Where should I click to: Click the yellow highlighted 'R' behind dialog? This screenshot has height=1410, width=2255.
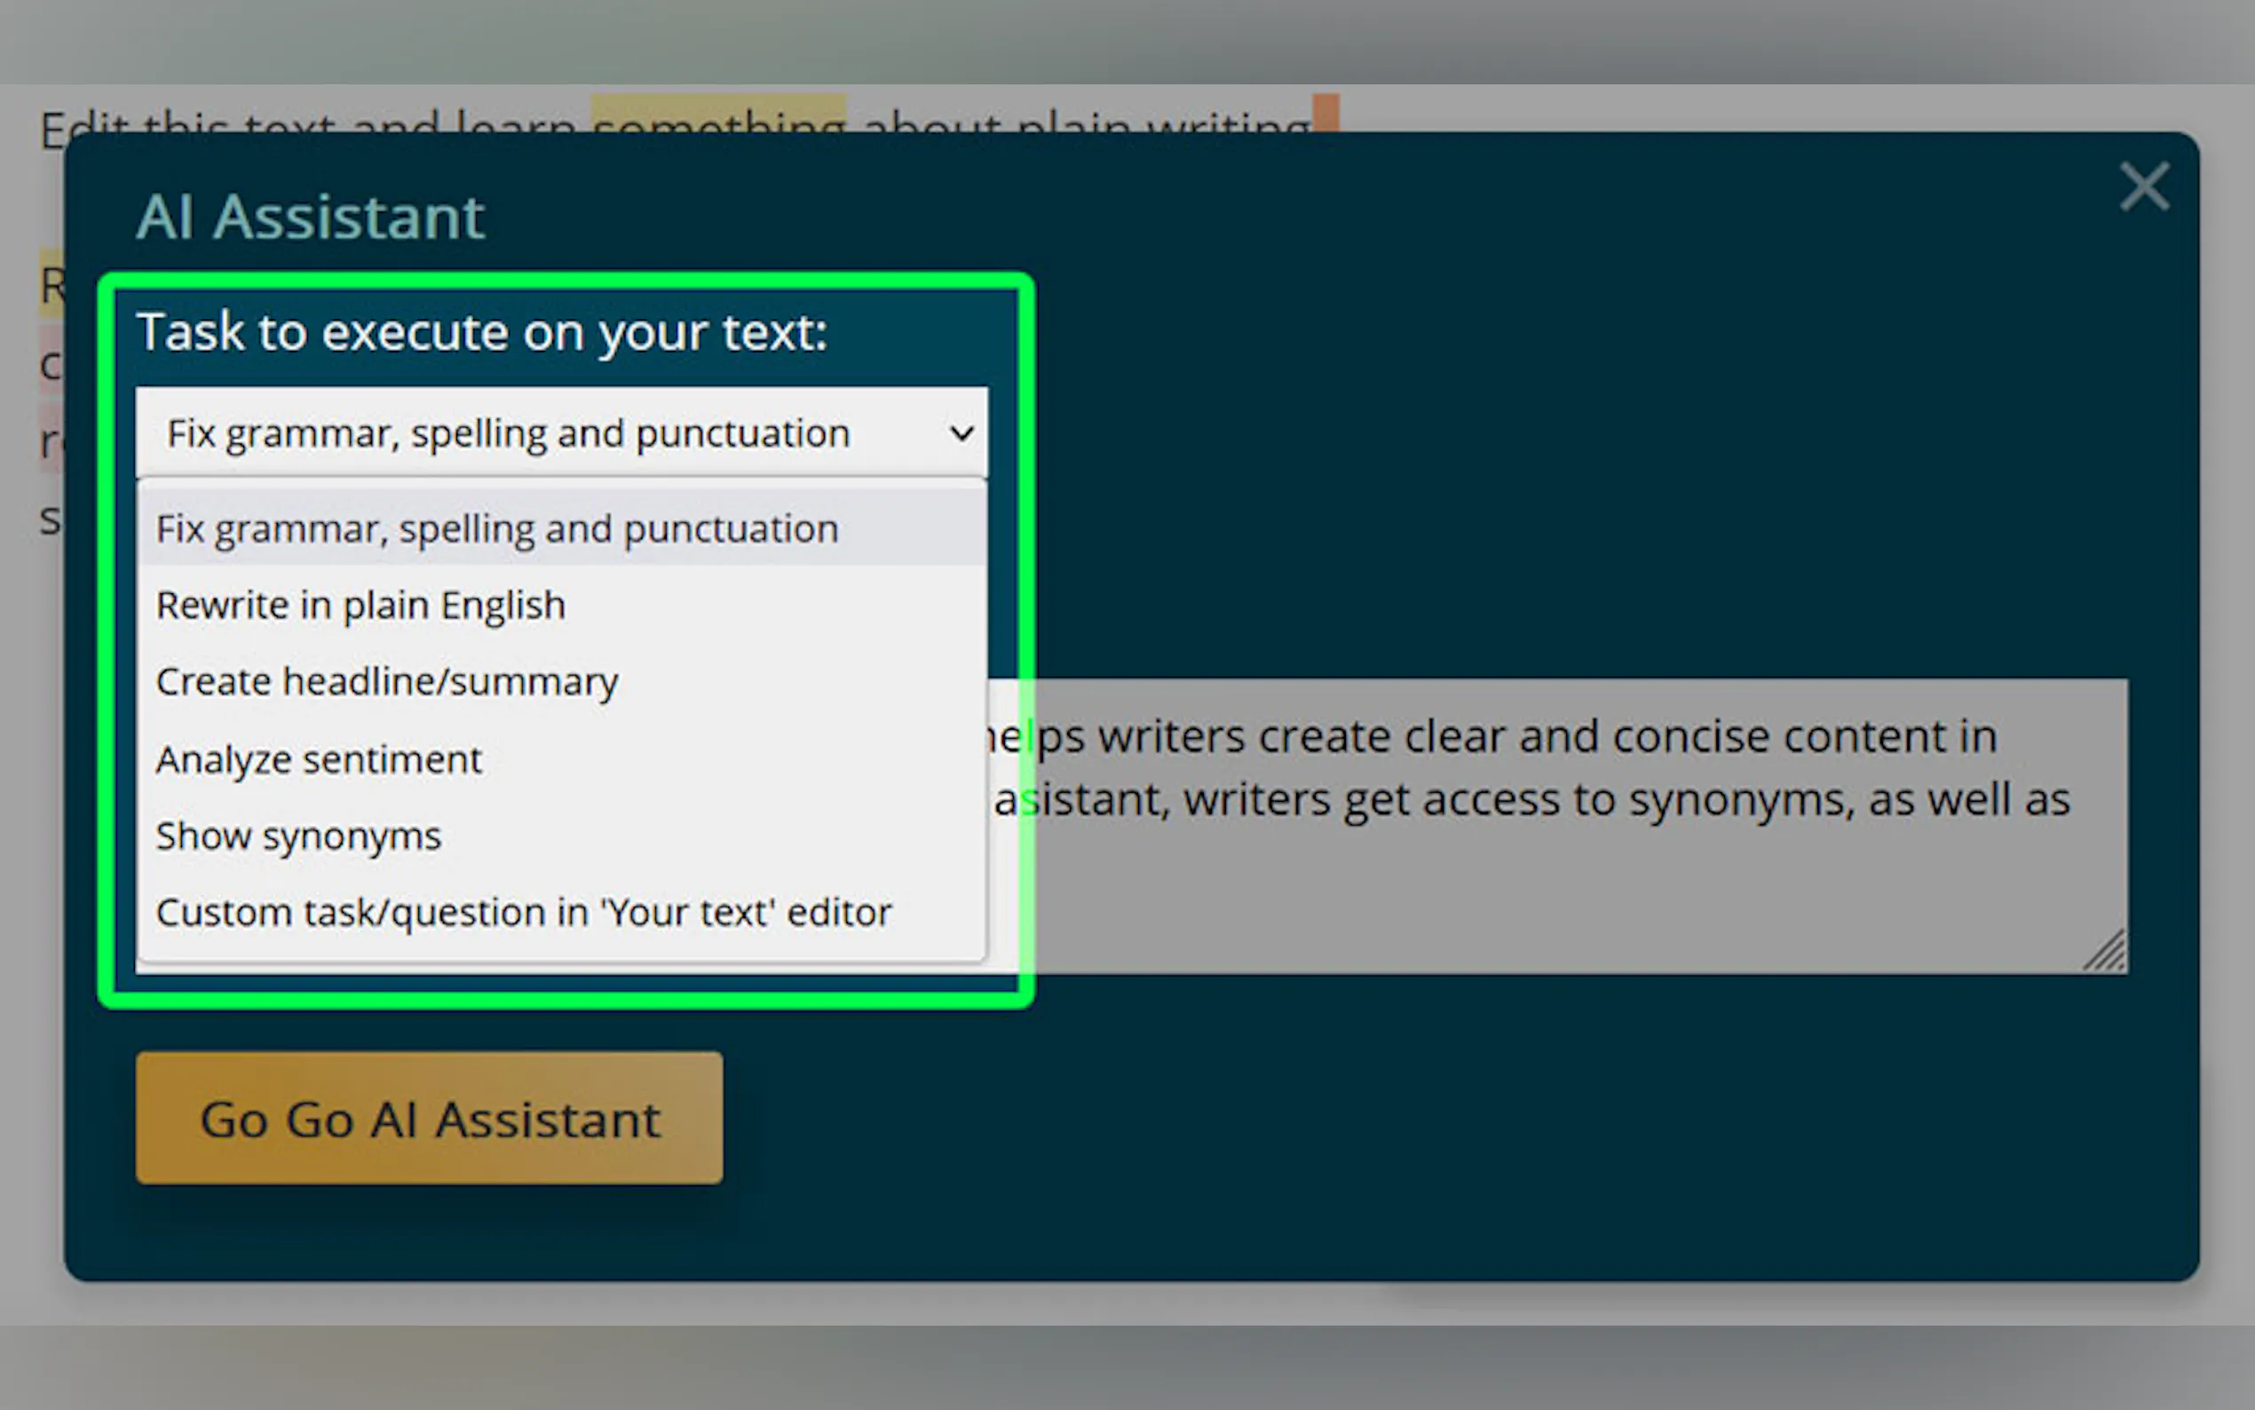pos(51,283)
